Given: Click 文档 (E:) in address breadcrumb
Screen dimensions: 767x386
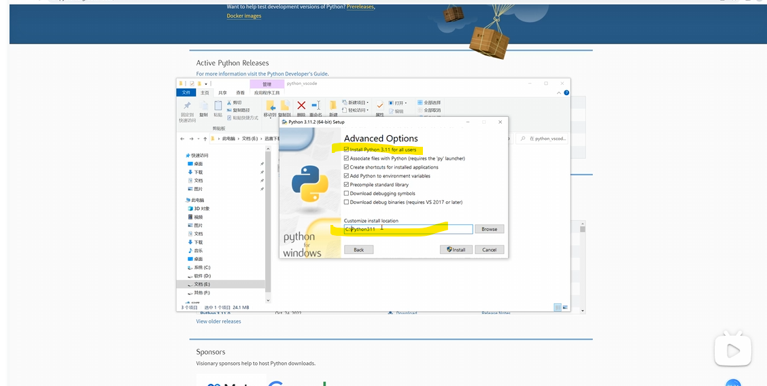Looking at the screenshot, I should (250, 139).
